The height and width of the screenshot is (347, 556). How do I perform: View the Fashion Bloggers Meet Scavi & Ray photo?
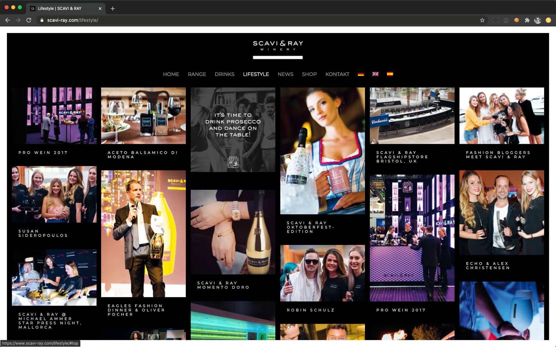click(501, 116)
